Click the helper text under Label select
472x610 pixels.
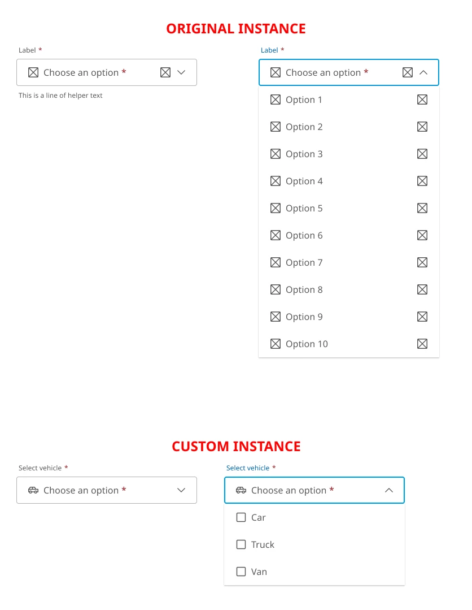coord(60,96)
